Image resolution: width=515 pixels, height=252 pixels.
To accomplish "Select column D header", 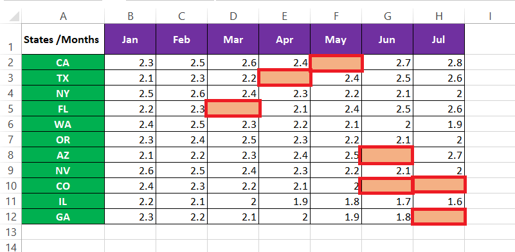I will click(x=233, y=16).
